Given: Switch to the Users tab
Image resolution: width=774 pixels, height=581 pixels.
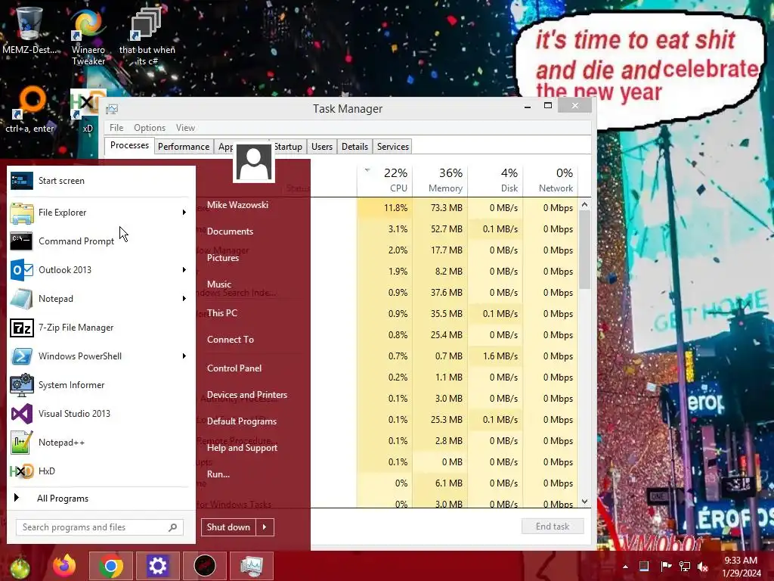Looking at the screenshot, I should click(322, 147).
